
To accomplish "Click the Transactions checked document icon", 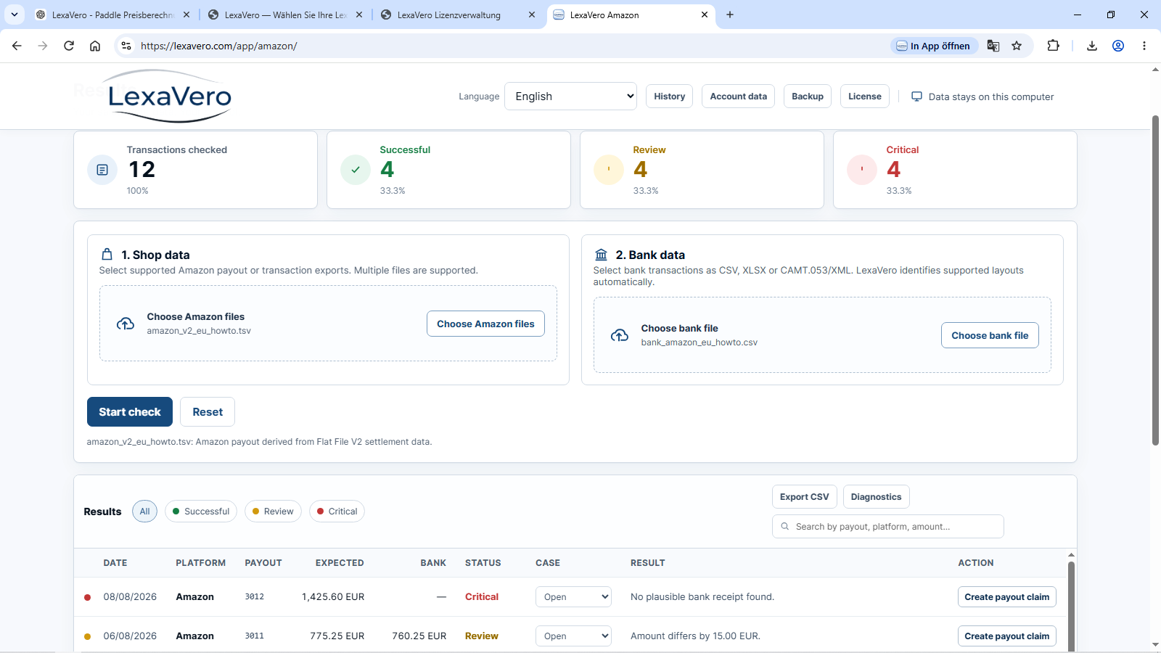I will click(x=102, y=170).
